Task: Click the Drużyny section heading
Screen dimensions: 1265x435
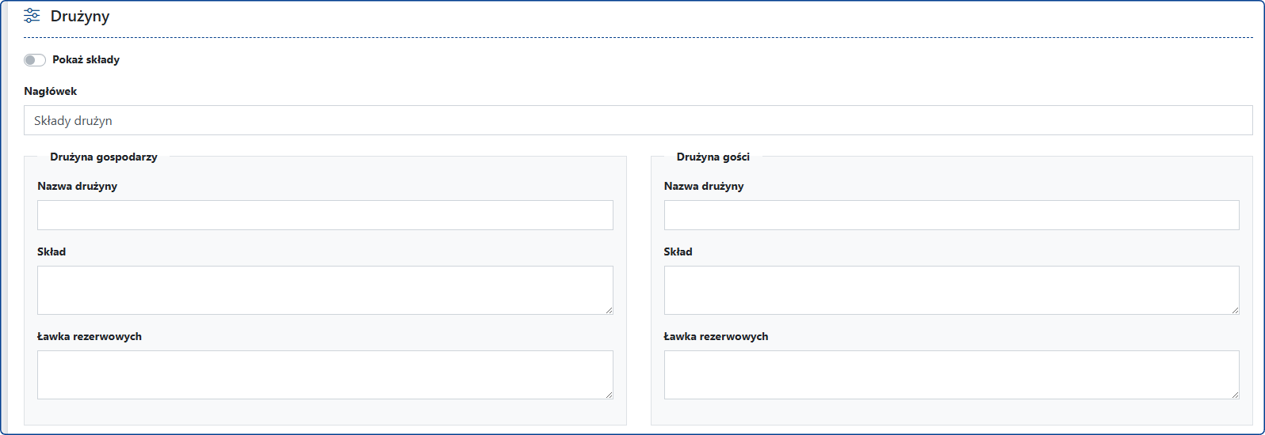Action: tap(80, 17)
